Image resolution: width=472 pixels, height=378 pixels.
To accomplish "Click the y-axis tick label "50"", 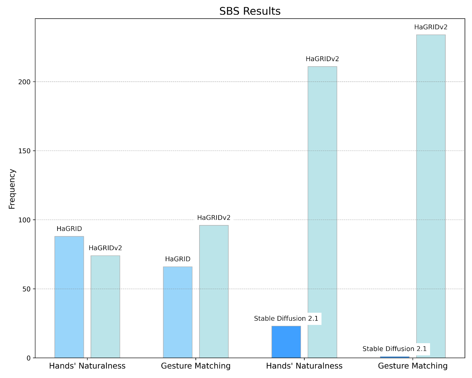I will tap(27, 289).
